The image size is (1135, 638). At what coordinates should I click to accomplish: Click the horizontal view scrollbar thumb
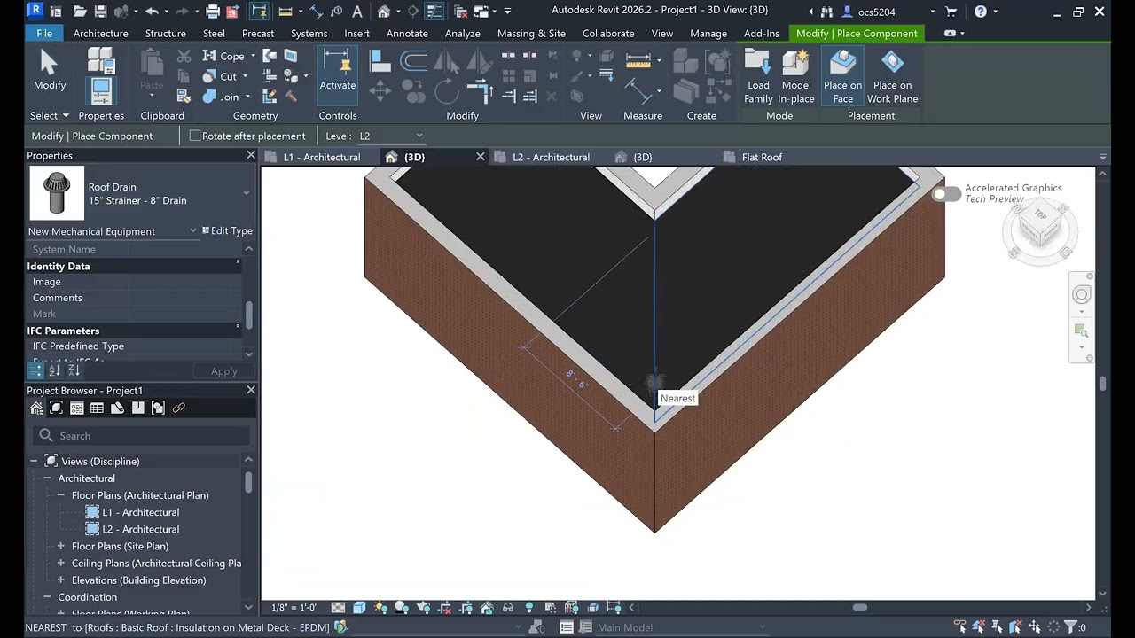[859, 607]
